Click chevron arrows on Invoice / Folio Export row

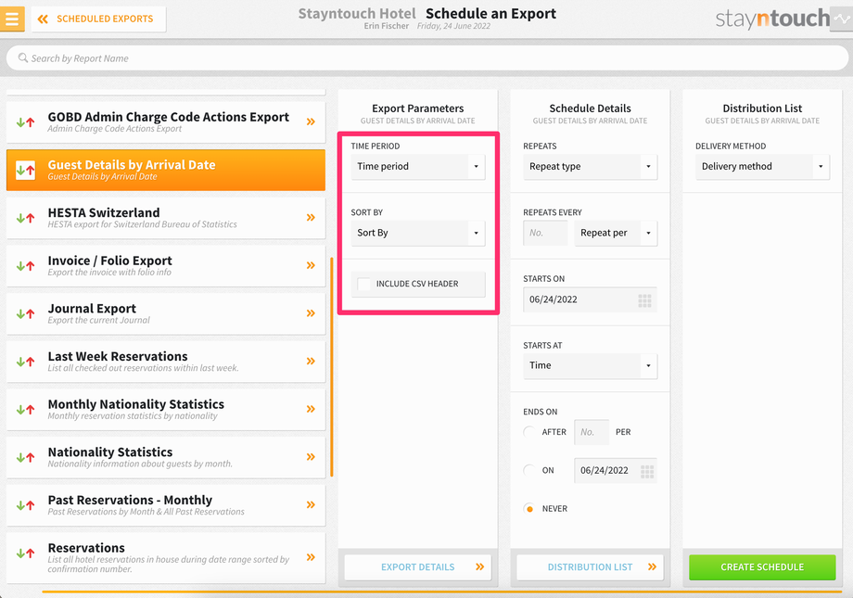tap(311, 265)
